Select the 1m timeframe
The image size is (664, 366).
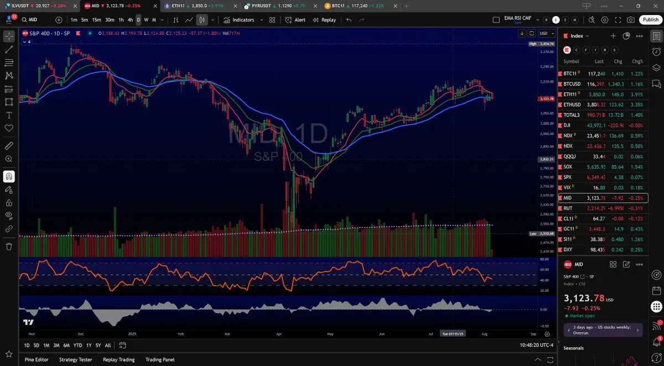click(74, 19)
